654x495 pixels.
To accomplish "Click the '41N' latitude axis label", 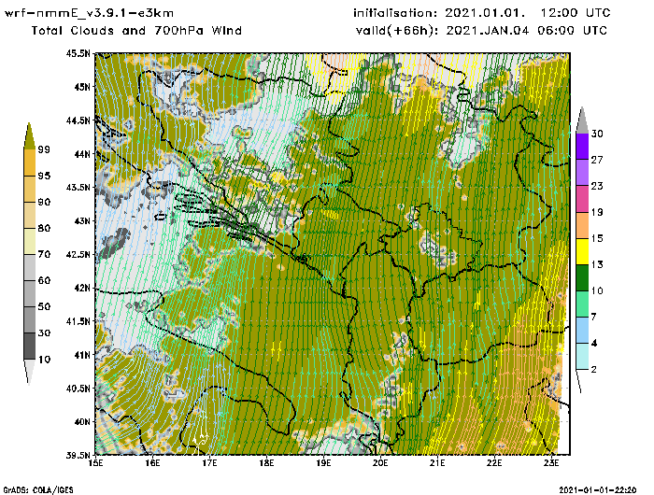I will (82, 355).
